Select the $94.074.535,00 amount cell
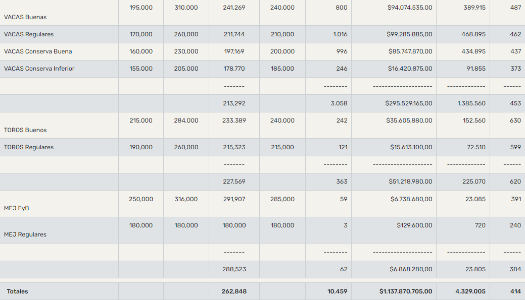The height and width of the screenshot is (300, 525). tap(409, 8)
